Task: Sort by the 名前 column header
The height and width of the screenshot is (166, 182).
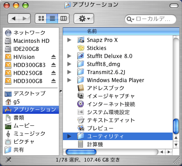Action: click(x=121, y=31)
